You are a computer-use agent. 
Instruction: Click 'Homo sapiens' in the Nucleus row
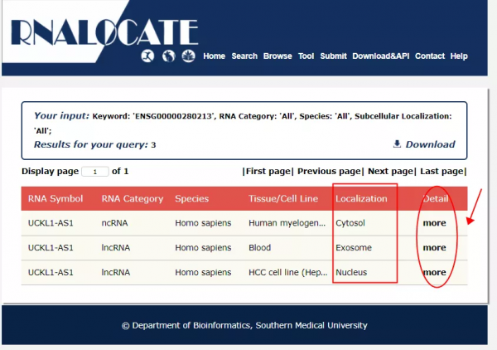pos(203,272)
